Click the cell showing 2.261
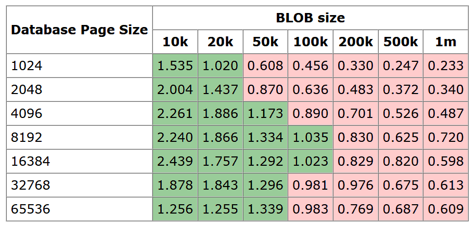Screen dimensions: 476x225 175,114
